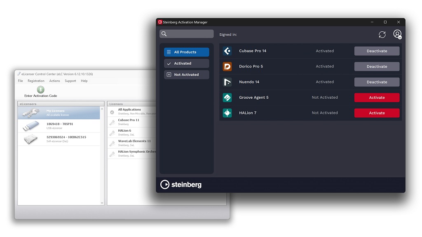
Task: Select the HALion Symphonic Orchestra row
Action: [132, 153]
